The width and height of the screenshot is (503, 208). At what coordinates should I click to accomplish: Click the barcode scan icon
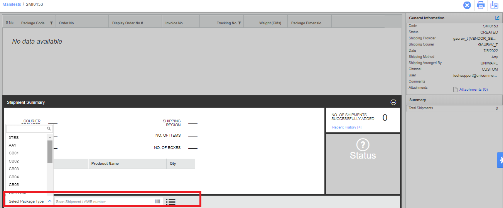point(157,201)
